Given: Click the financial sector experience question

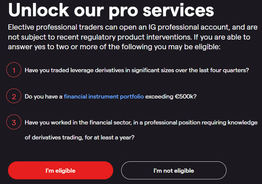Looking at the screenshot, I should point(141,123).
